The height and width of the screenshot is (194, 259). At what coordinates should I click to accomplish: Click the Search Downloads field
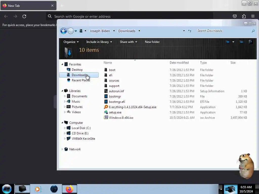[x=223, y=31]
